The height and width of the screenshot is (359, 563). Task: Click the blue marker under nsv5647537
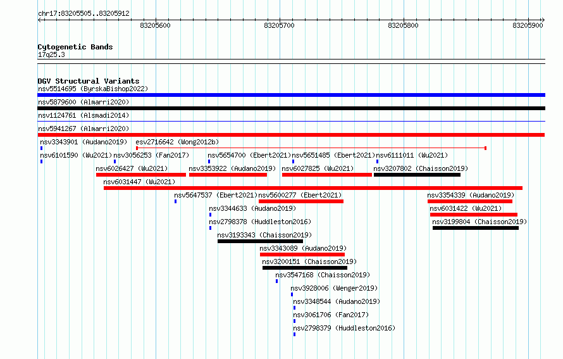click(x=176, y=201)
